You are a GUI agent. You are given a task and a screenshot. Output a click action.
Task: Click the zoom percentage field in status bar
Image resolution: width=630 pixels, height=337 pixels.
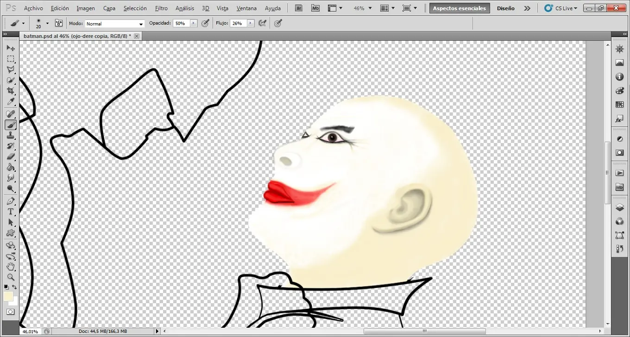coord(31,331)
